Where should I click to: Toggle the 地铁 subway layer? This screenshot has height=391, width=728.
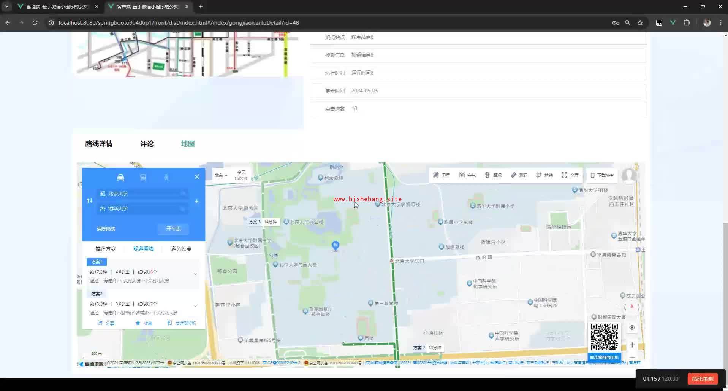544,175
